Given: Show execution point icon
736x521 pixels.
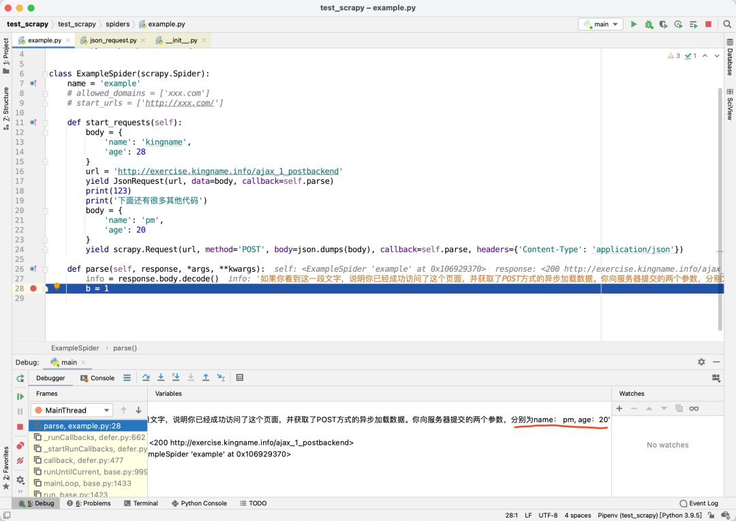Looking at the screenshot, I should (127, 377).
